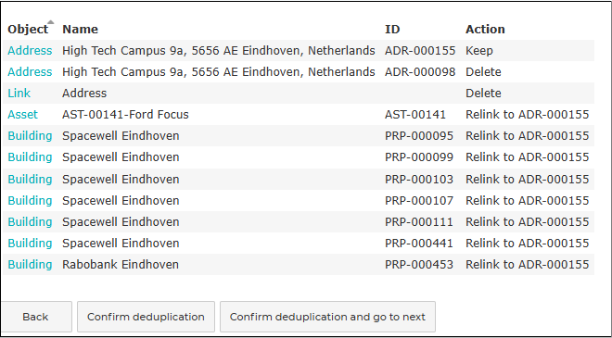Screen dimensions: 612x338
Task: Sort by the Action column header
Action: (x=485, y=30)
